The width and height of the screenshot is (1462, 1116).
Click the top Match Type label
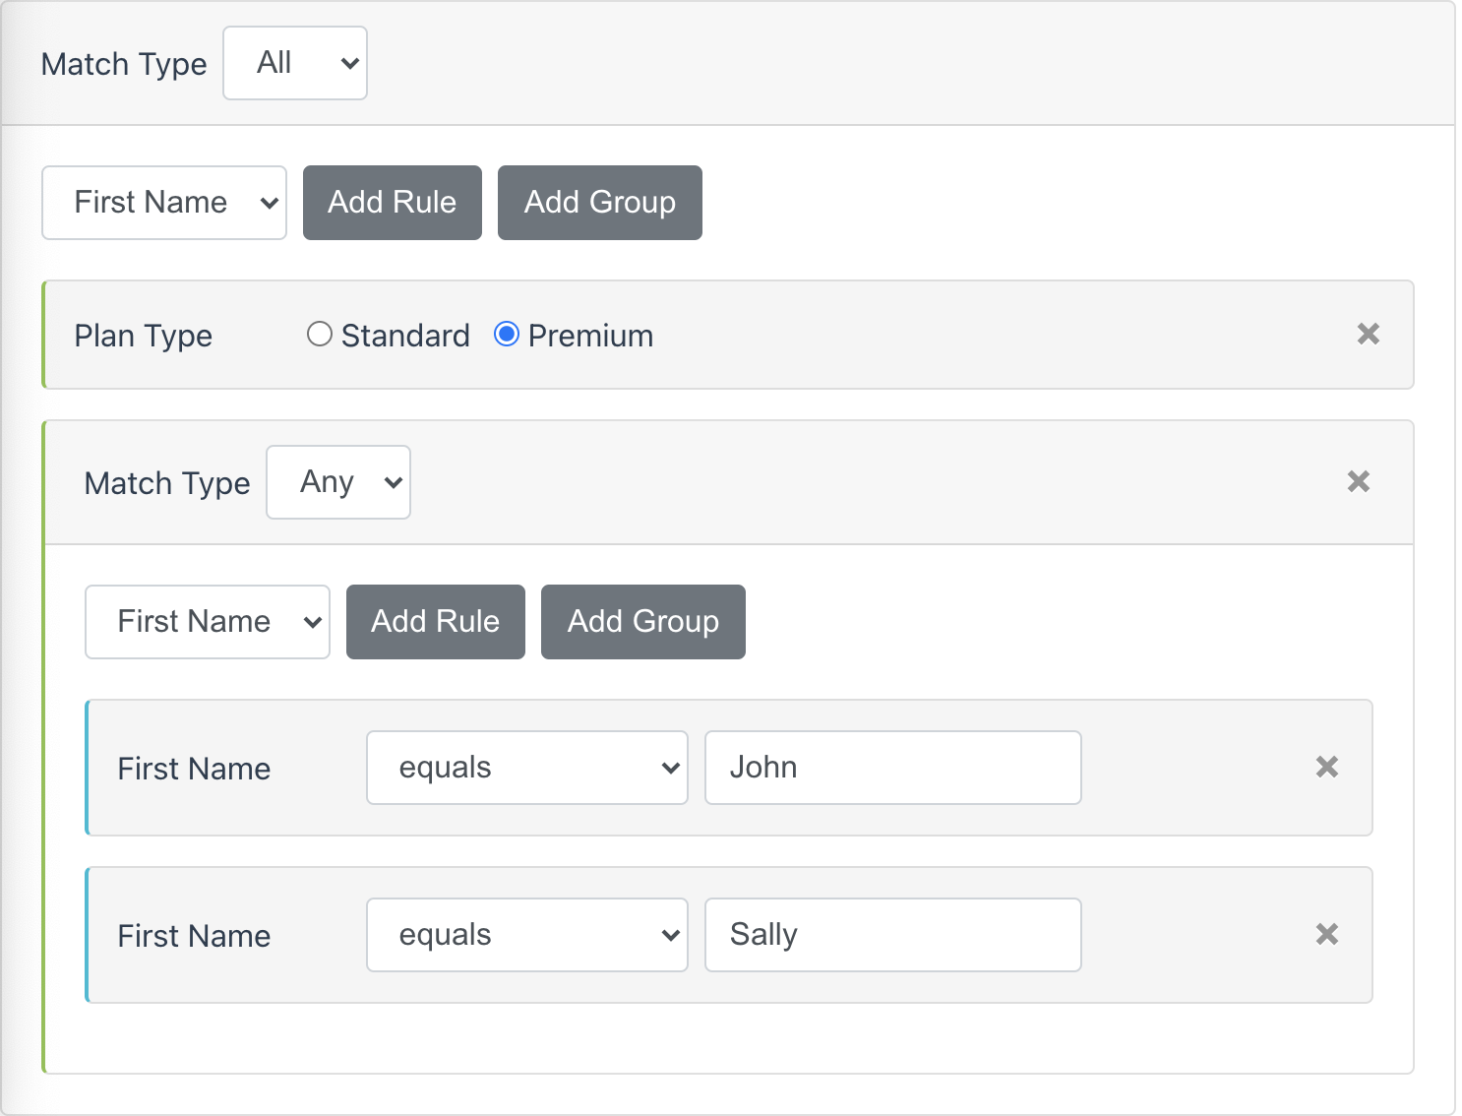[x=124, y=64]
